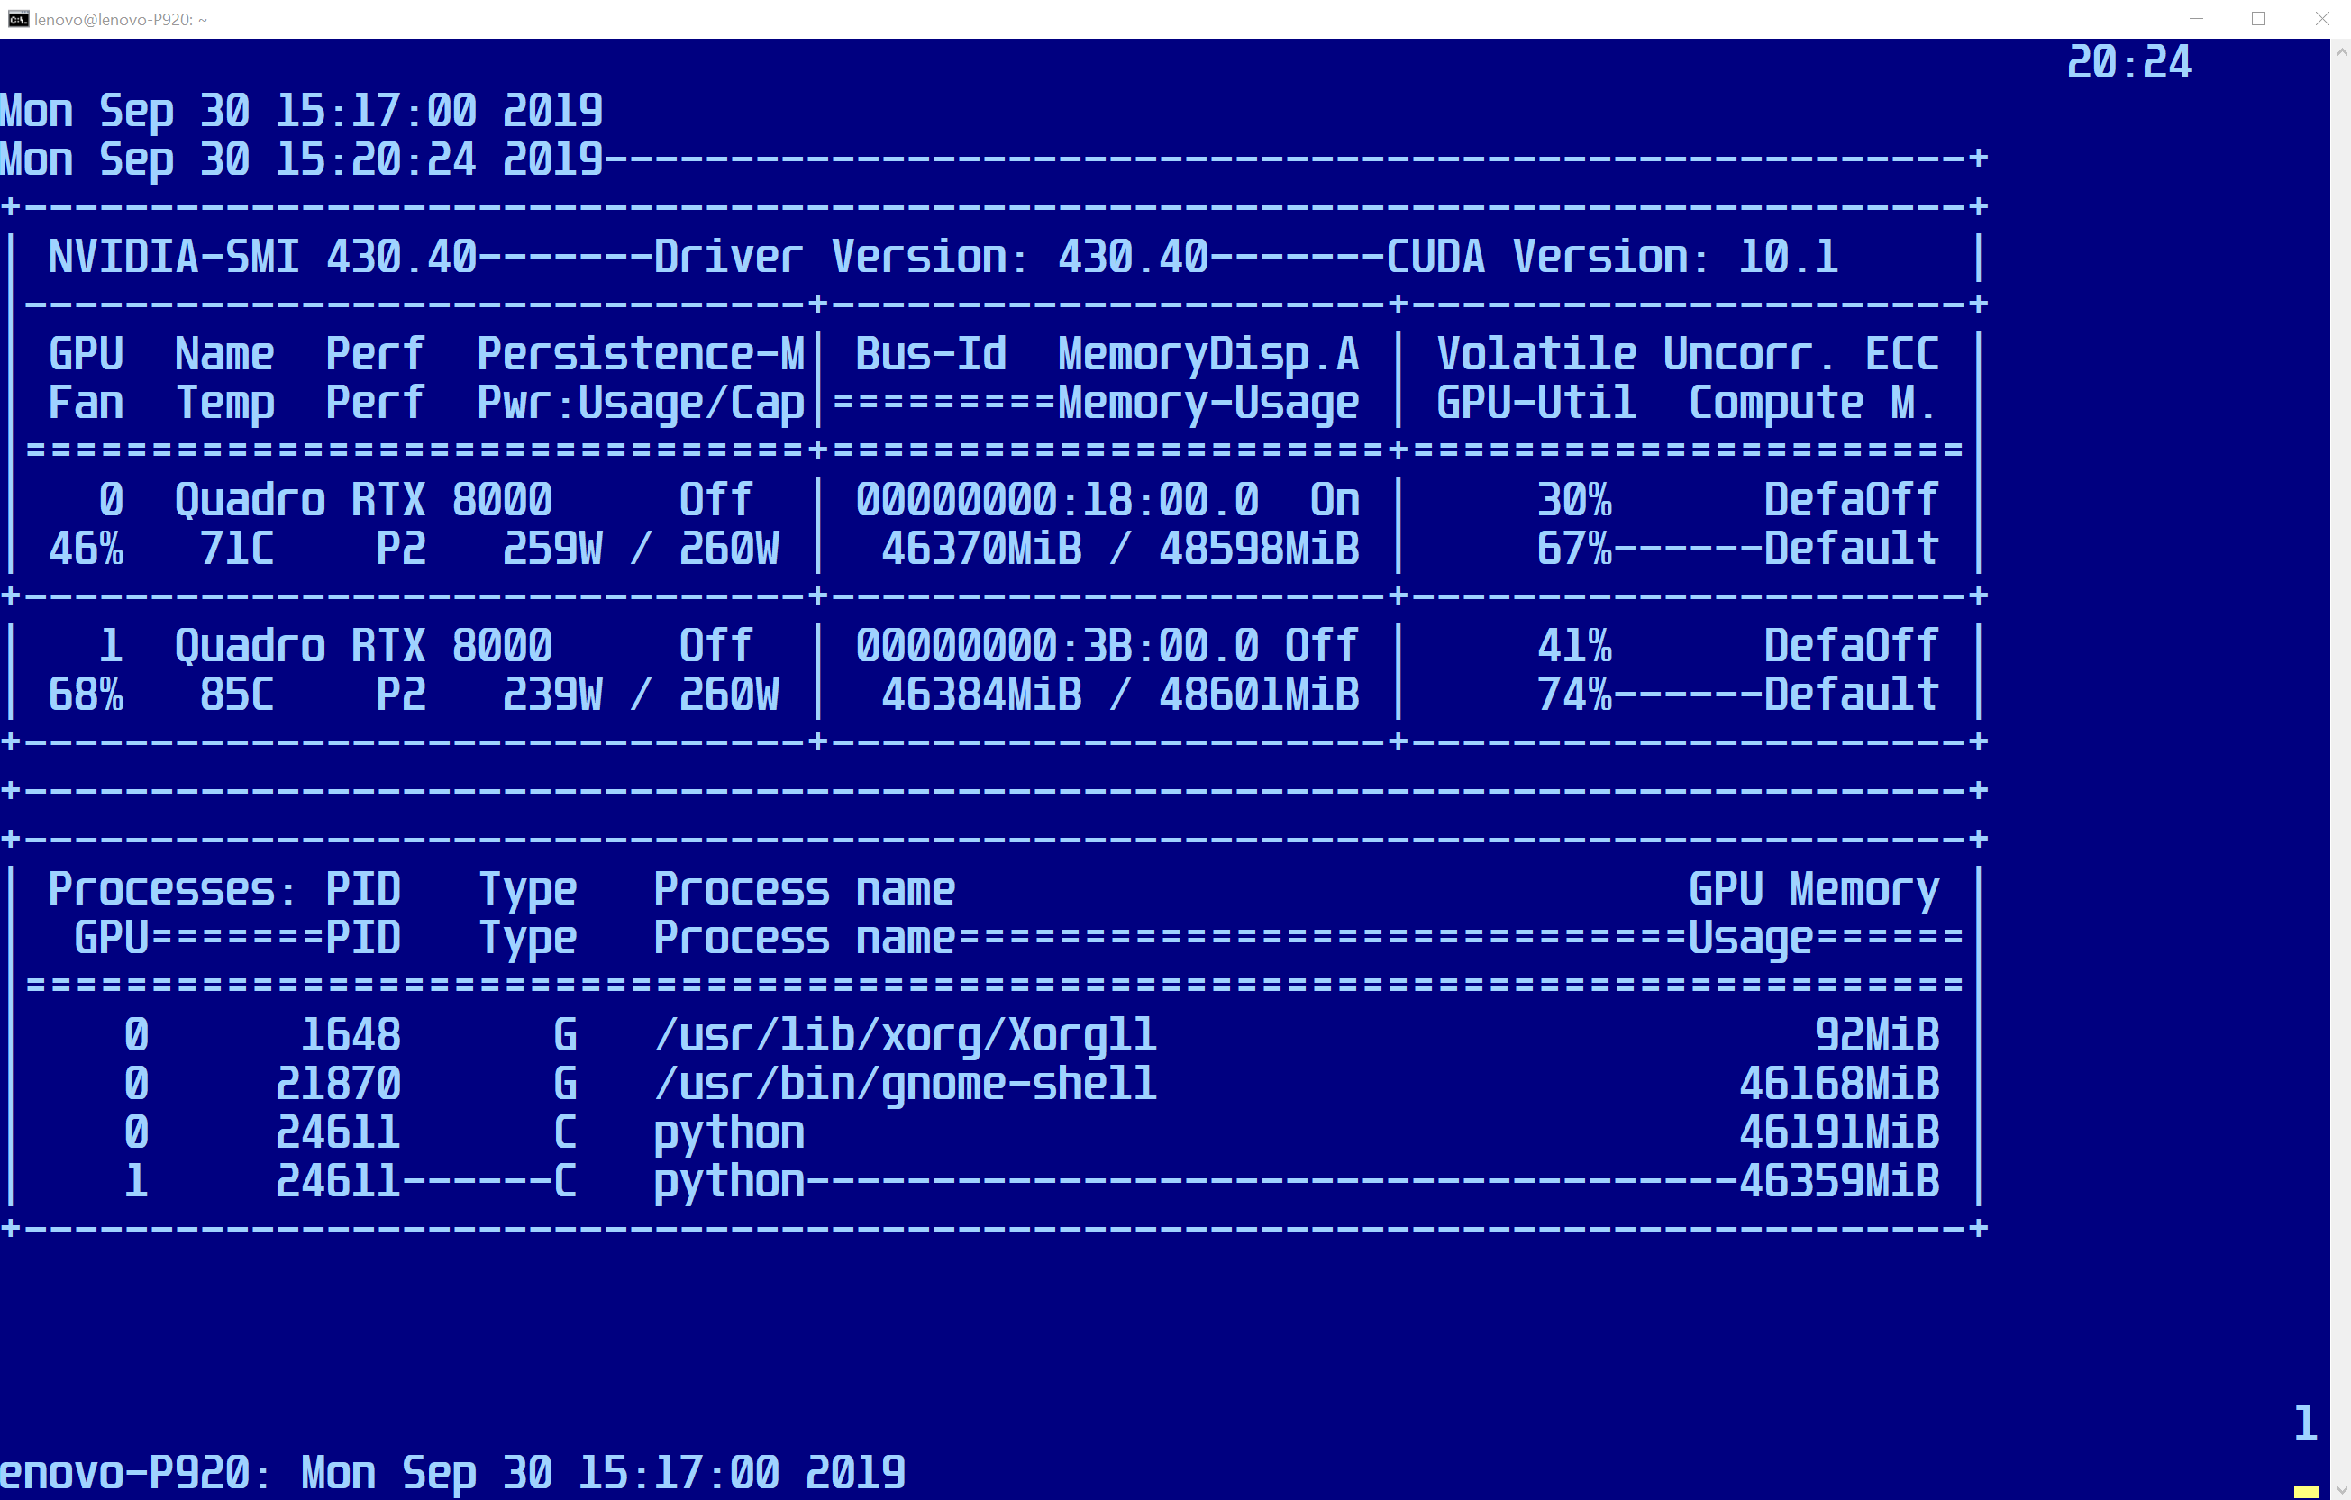Click PID 21870 in process list
Image resolution: width=2351 pixels, height=1500 pixels.
click(x=338, y=1085)
